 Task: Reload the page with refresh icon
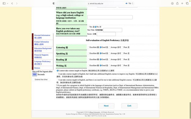coord(133,3)
